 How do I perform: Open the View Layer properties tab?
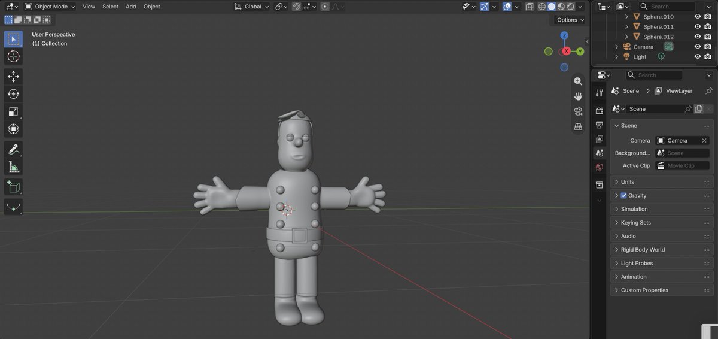[x=600, y=139]
